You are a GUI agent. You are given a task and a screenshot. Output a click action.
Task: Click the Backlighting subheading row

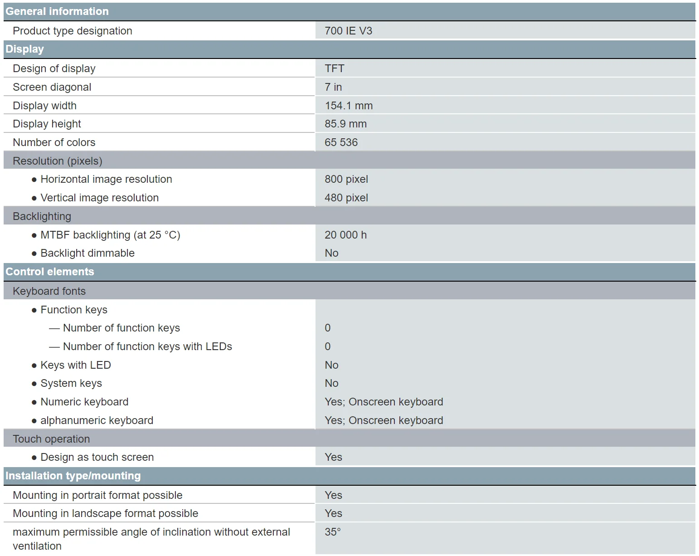42,216
